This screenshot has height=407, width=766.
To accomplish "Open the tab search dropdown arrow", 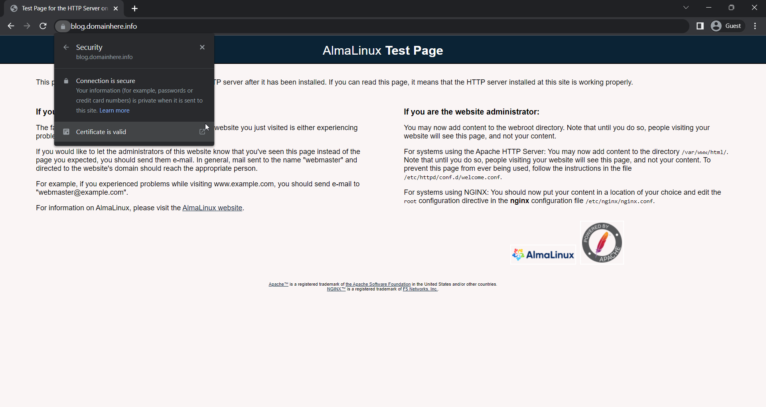I will (x=686, y=8).
